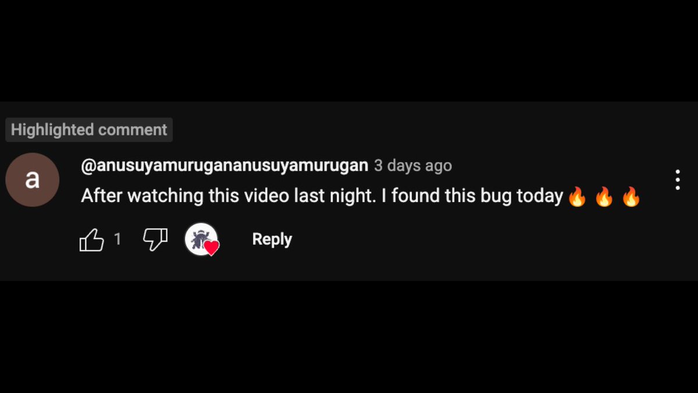Dislike the comment with thumbs-down icon
698x393 pixels.
click(x=155, y=239)
